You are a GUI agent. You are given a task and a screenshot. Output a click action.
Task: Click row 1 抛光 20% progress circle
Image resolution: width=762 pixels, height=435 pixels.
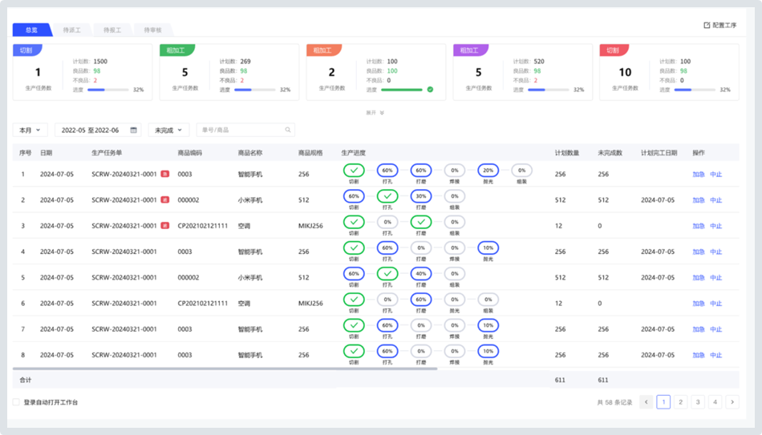click(488, 170)
